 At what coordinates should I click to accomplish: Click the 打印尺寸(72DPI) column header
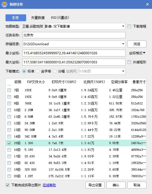(64, 82)
